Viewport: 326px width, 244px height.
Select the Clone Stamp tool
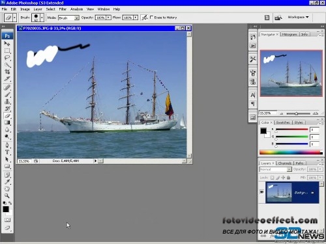7,102
